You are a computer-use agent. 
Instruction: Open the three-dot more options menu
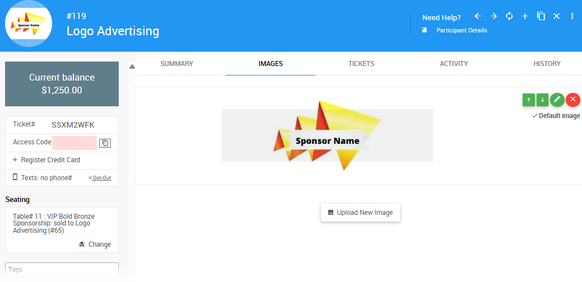(572, 16)
